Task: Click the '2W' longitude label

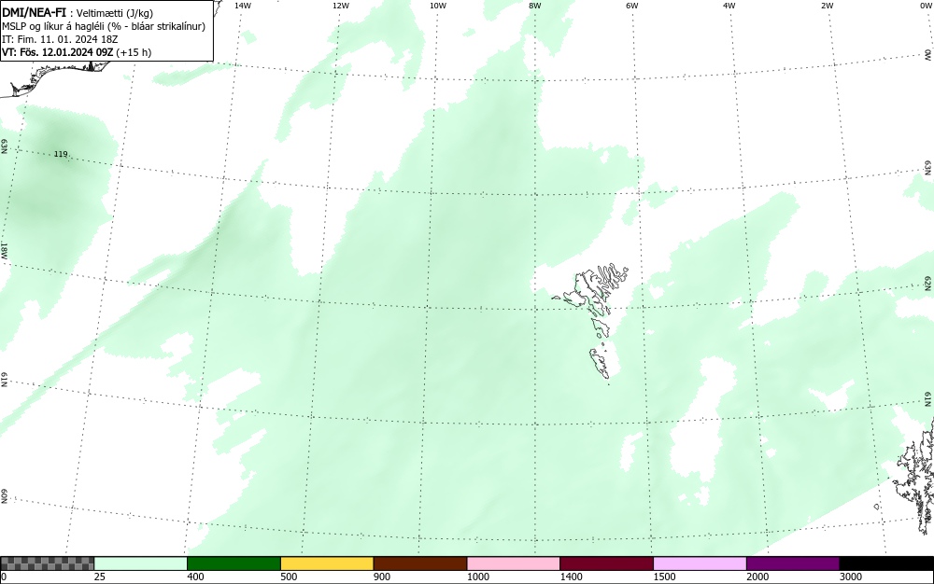Action: pos(827,6)
